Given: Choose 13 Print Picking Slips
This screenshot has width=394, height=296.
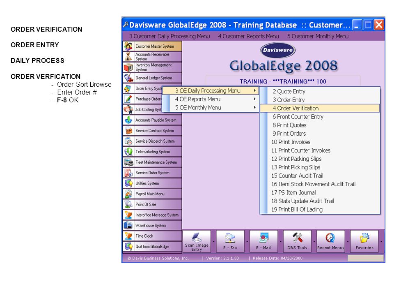Looking at the screenshot, I should pos(320,167).
